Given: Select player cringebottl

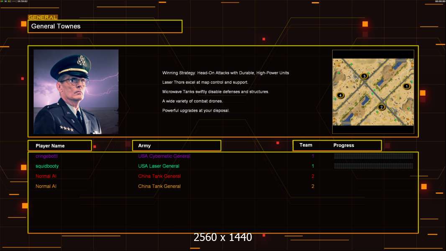Looking at the screenshot, I should [x=46, y=156].
